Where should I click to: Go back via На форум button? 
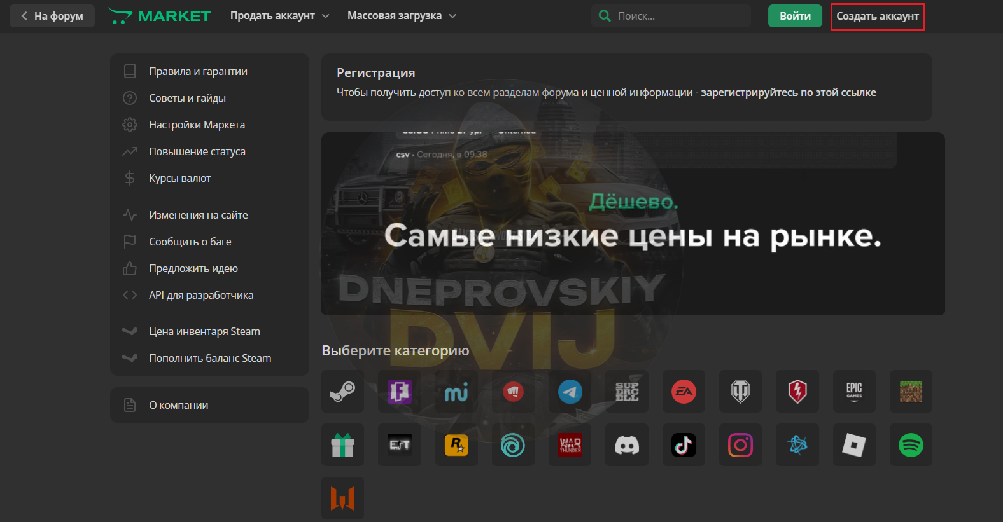pos(52,16)
